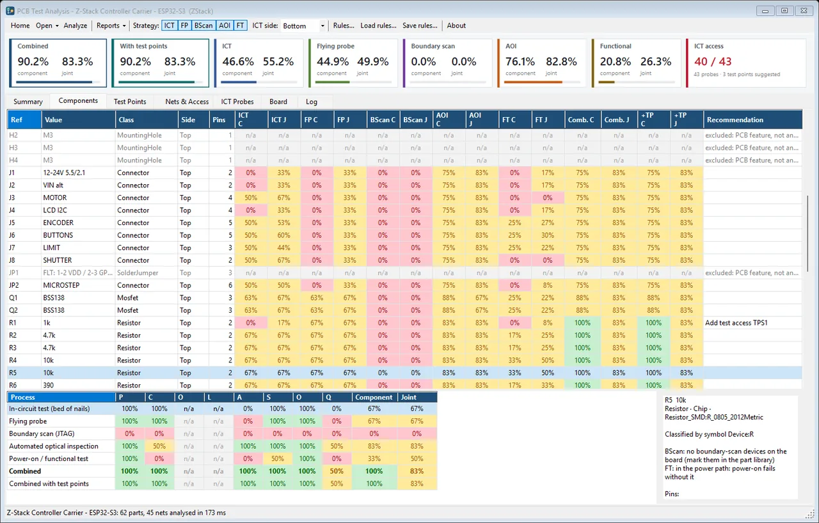Select the ICT Probes tab
The width and height of the screenshot is (819, 523).
point(237,102)
